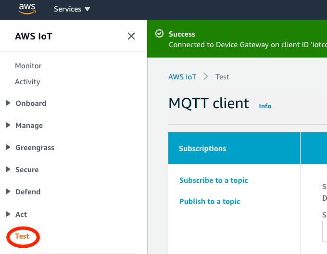The height and width of the screenshot is (254, 327).
Task: Click the Test breadcrumb text
Action: (222, 77)
